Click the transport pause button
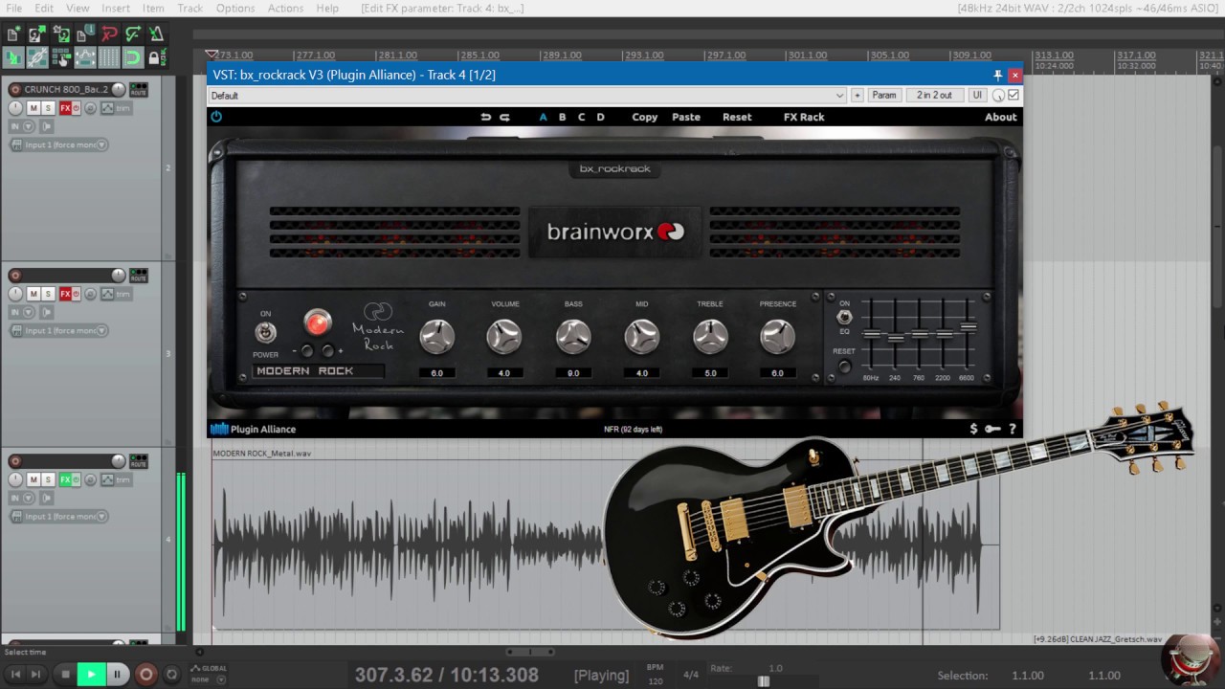 pyautogui.click(x=117, y=674)
